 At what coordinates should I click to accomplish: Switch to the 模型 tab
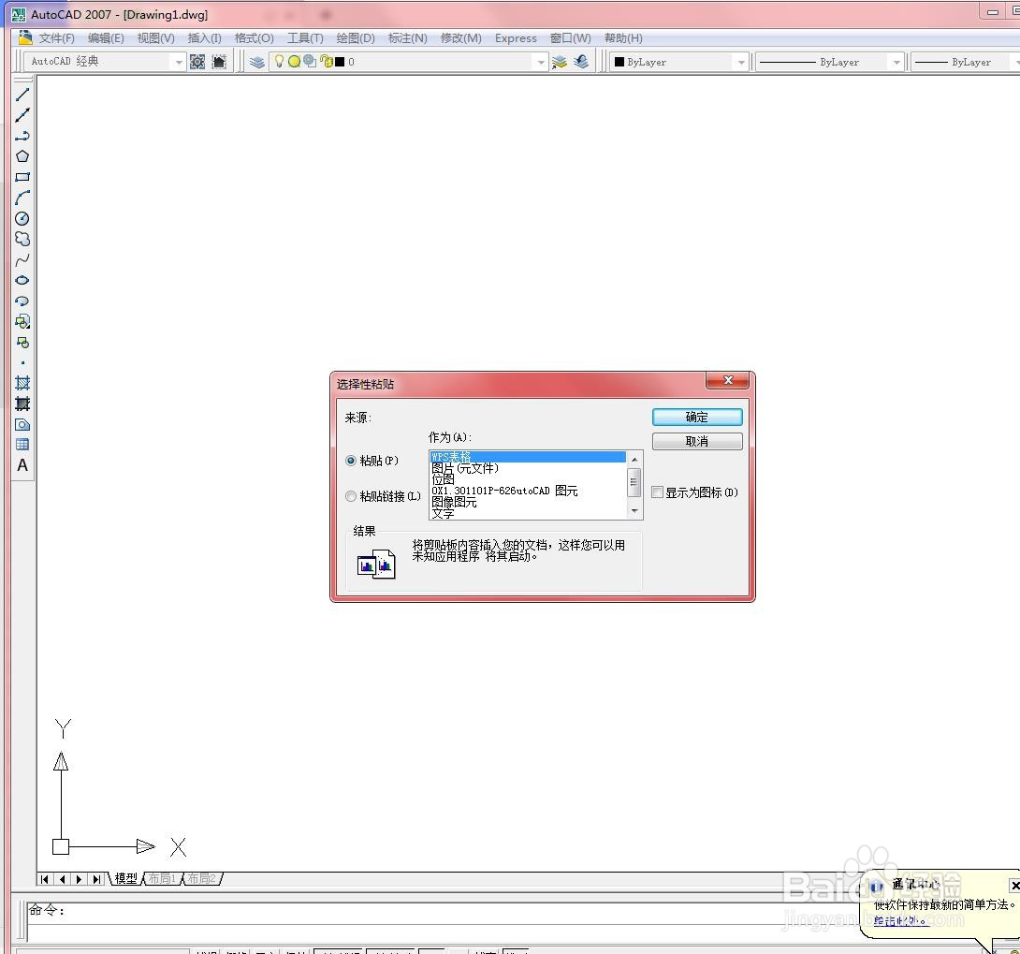coord(126,879)
